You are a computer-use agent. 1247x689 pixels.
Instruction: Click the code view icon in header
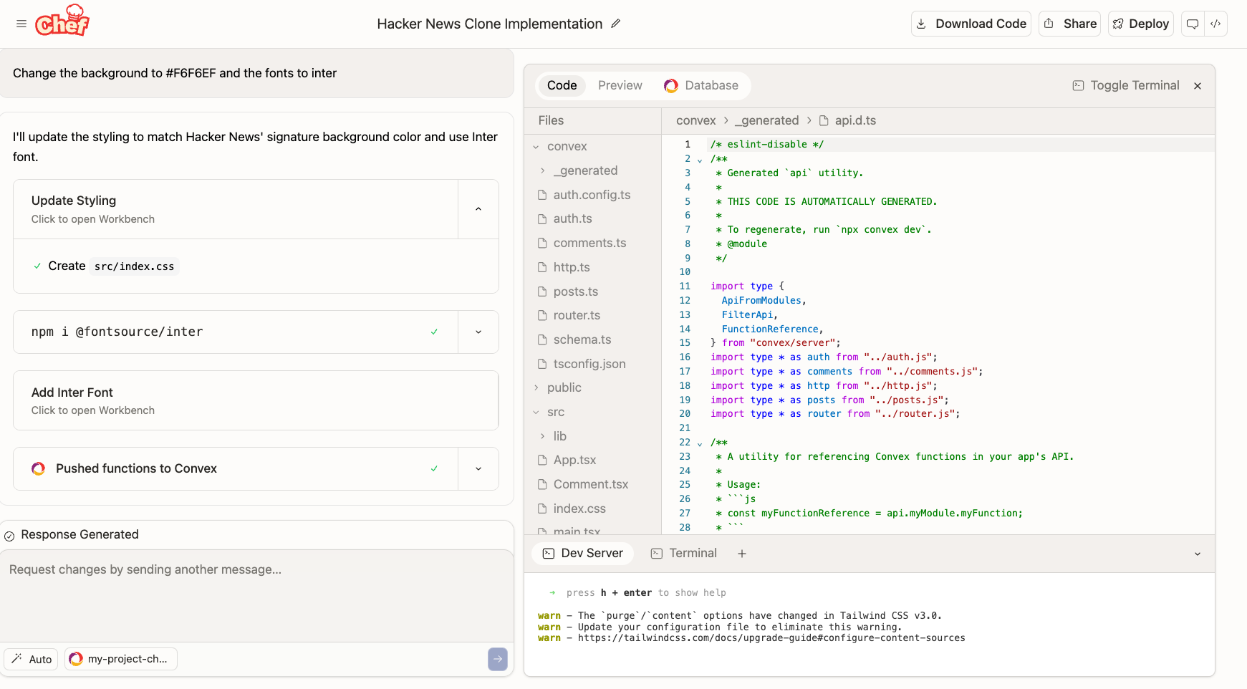pyautogui.click(x=1215, y=24)
